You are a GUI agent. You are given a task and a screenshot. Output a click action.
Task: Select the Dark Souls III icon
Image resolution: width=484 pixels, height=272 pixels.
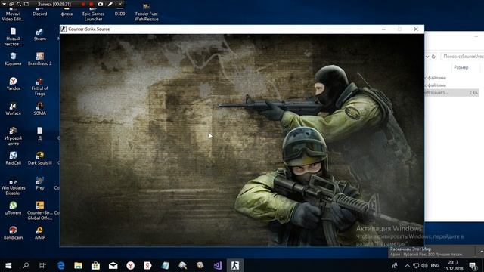pyautogui.click(x=40, y=159)
